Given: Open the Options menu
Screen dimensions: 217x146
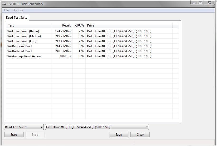Looking at the screenshot, I should tap(18, 10).
